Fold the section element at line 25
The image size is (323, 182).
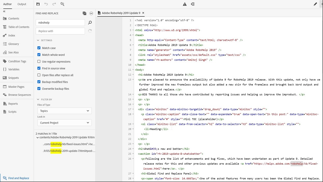[x=133, y=154]
